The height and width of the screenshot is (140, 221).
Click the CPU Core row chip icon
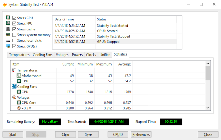19,103
